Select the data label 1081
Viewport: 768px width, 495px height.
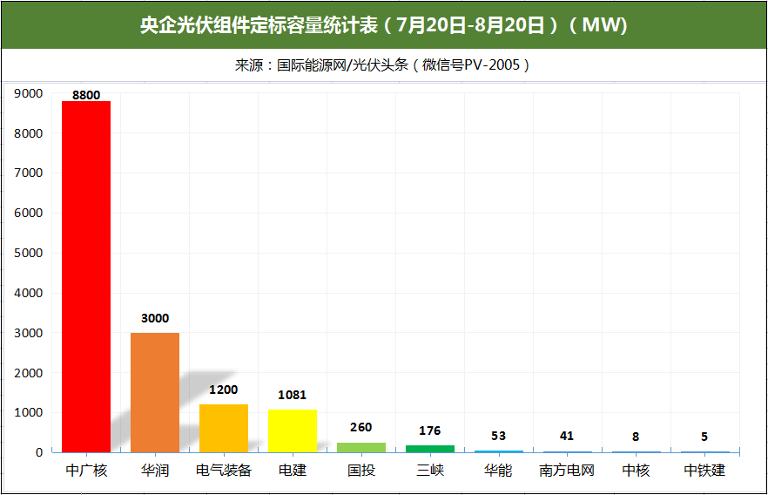292,395
